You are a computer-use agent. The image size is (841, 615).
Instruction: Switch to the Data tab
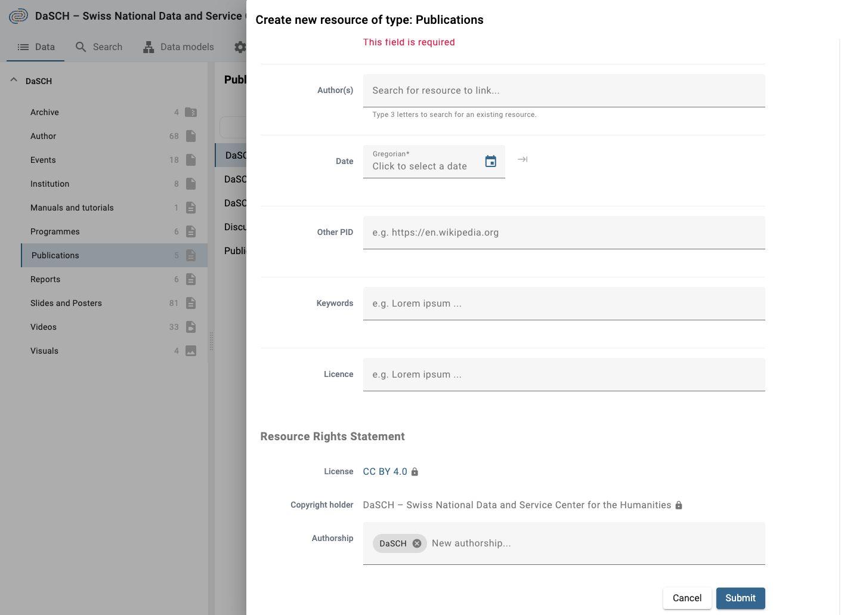(36, 47)
